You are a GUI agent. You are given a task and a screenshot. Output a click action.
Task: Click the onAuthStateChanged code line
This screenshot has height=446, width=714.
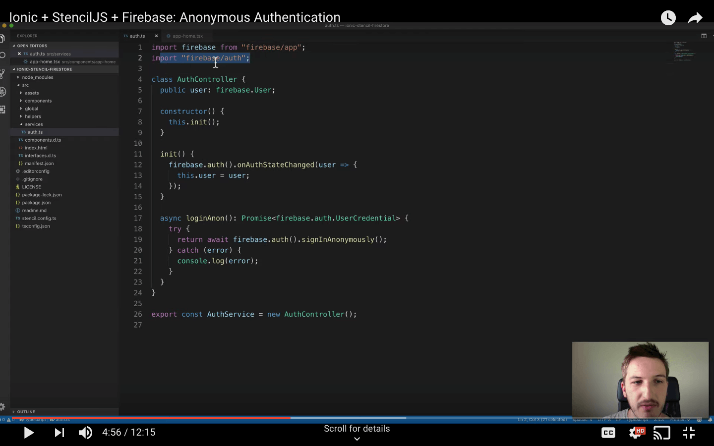tap(263, 165)
